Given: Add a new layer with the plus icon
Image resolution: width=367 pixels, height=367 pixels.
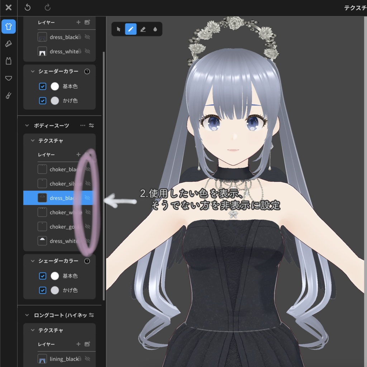Looking at the screenshot, I should 78,154.
